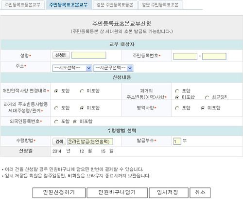Select the 주민등록표초본교부 tab
This screenshot has height=199, width=243.
point(69,5)
